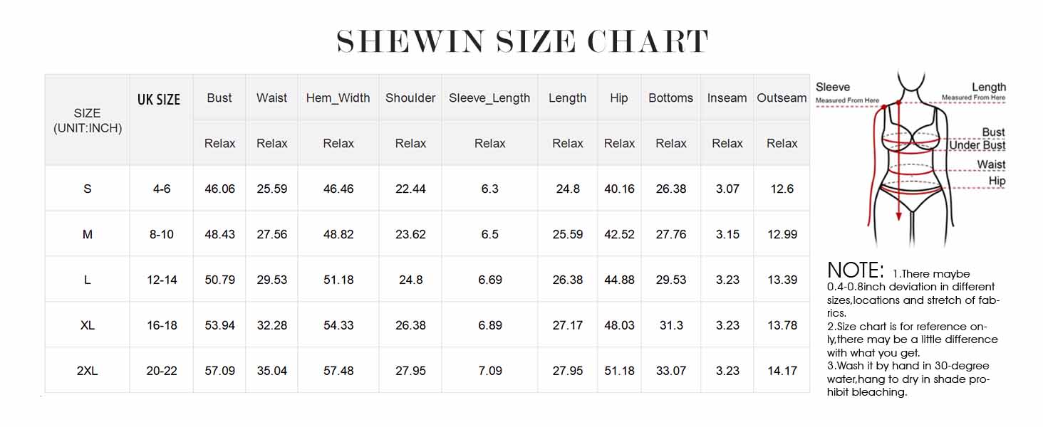Select the S size row label

(88, 189)
